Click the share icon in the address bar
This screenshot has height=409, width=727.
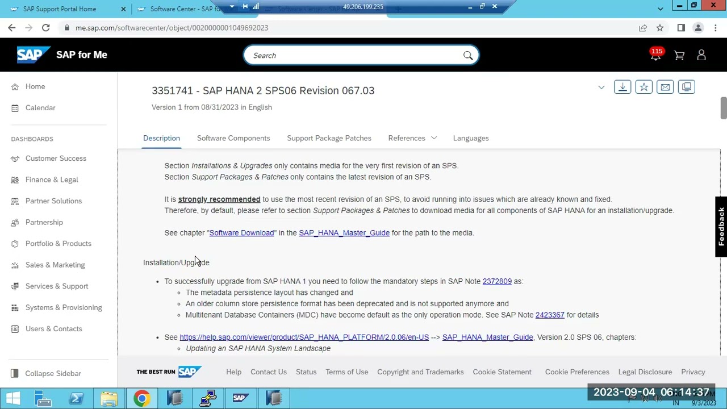[x=643, y=28]
